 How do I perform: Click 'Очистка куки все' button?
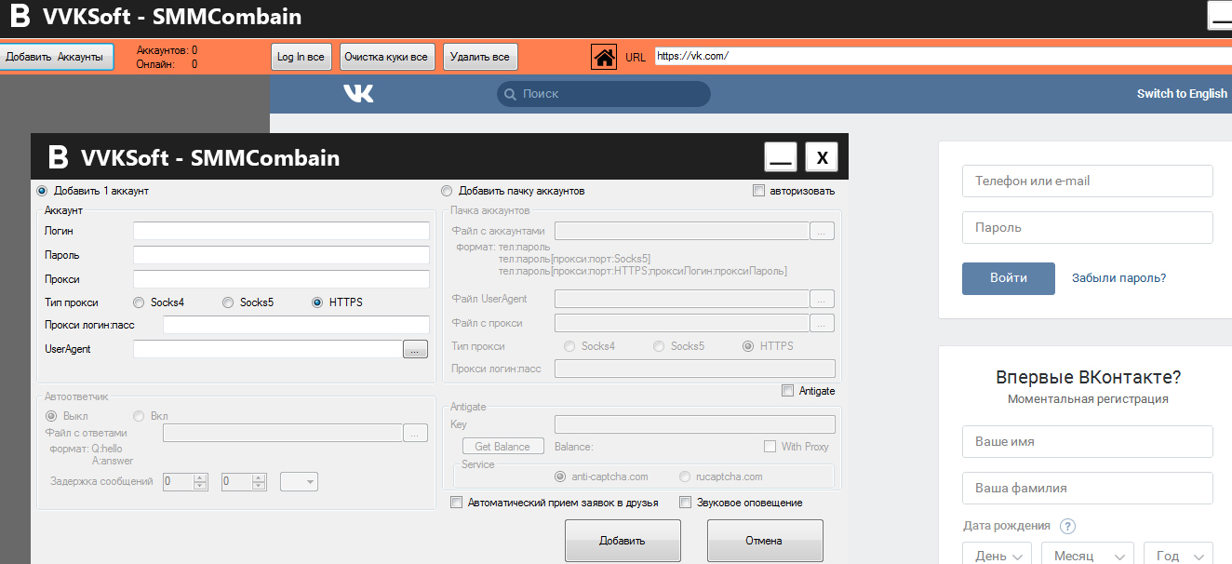click(385, 57)
